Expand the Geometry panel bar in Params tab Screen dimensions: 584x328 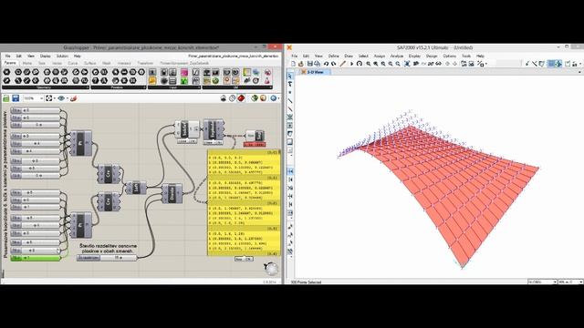46,87
